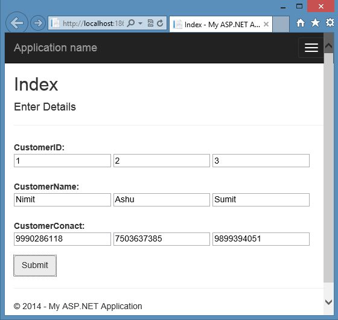Close the Index - My ASP.NET tab
Screen dimensions: 338x320
coord(266,24)
